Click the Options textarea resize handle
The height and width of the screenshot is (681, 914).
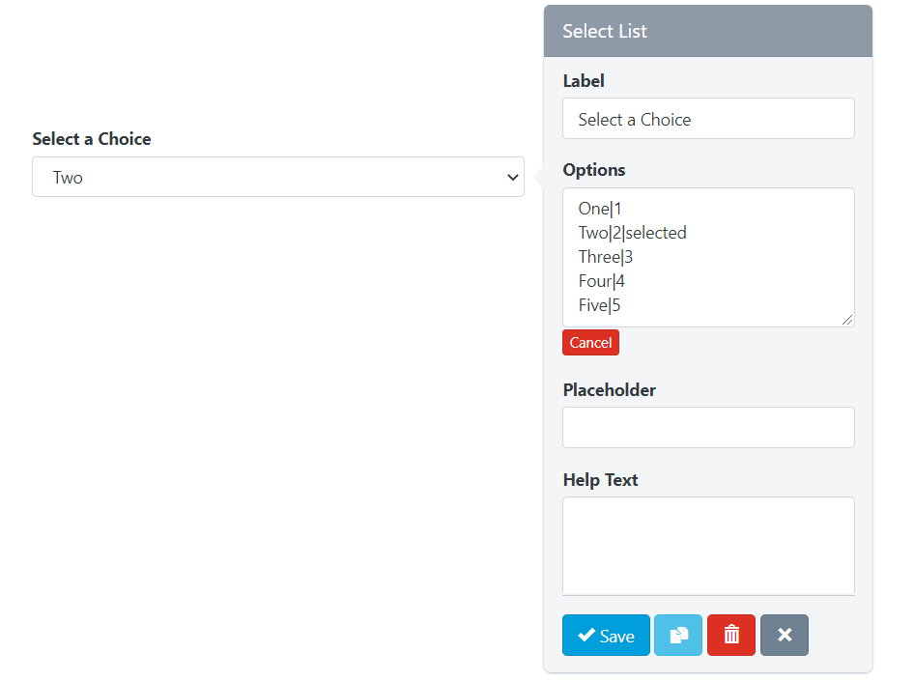click(x=847, y=320)
